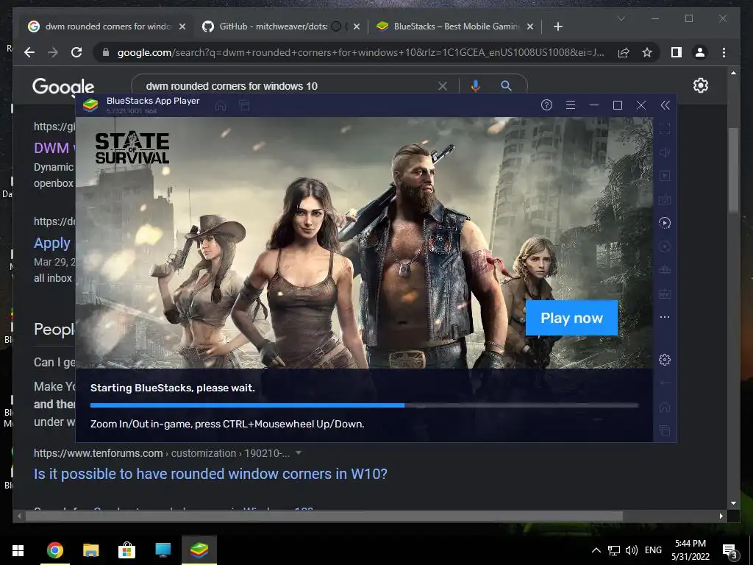
Task: Clear the Google search query
Action: pyautogui.click(x=442, y=86)
